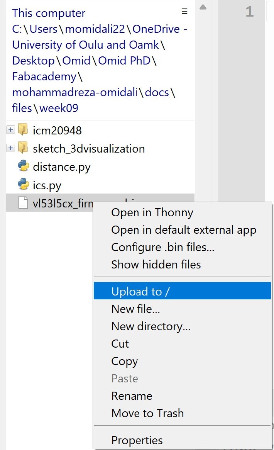Choose New file from context menu

coord(135,309)
